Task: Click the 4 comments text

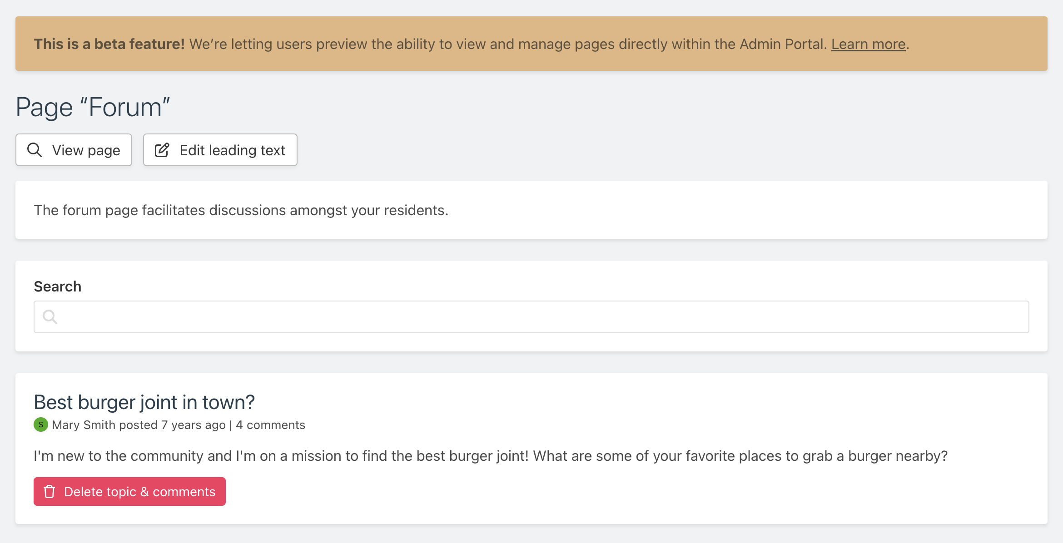Action: pyautogui.click(x=270, y=425)
